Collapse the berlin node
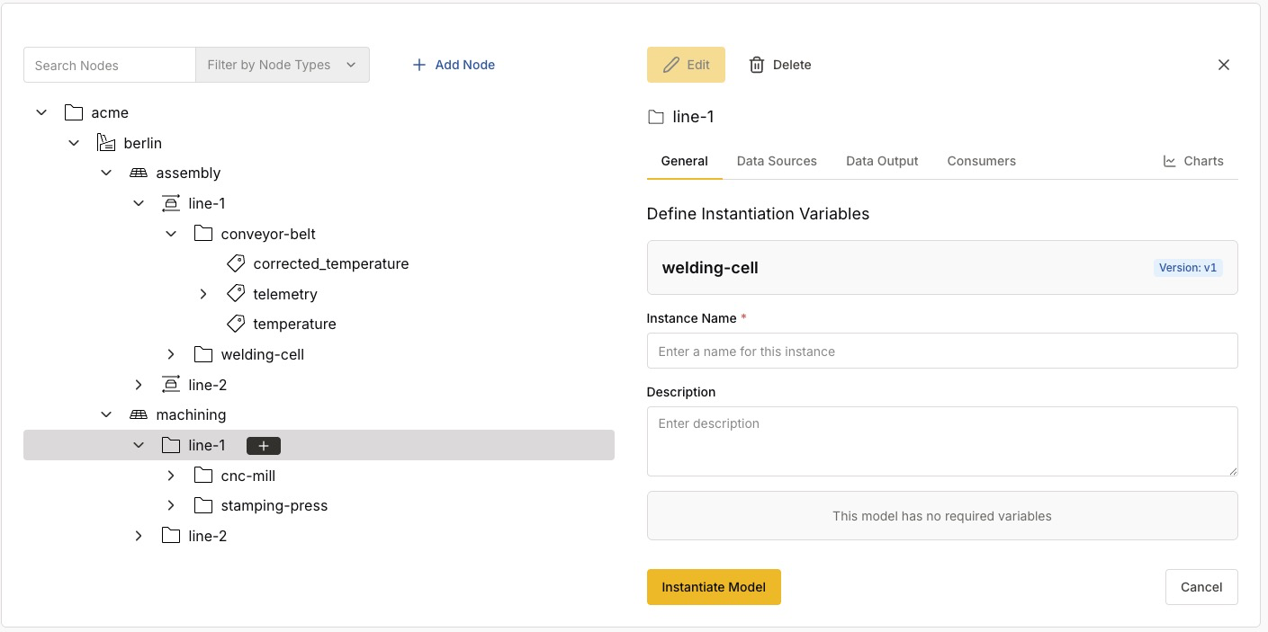This screenshot has height=632, width=1268. [x=74, y=143]
